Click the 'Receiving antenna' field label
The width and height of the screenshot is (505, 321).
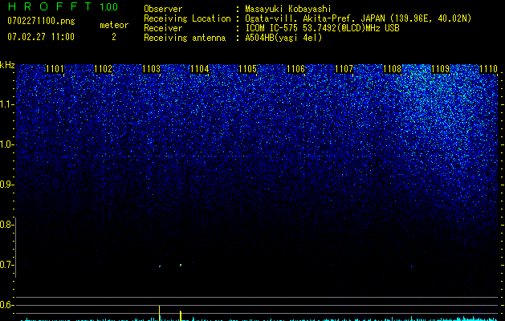(185, 38)
